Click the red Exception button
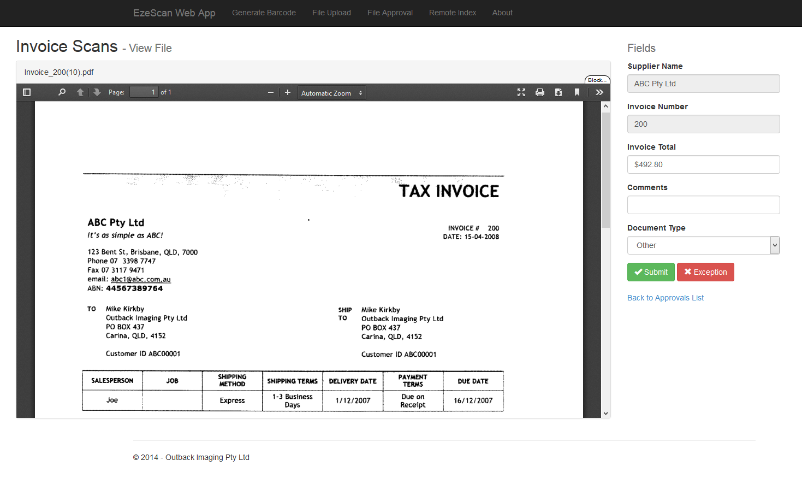Viewport: 802px width, 478px height. pyautogui.click(x=705, y=272)
